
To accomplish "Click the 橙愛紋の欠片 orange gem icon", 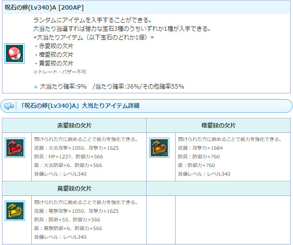I will [159, 148].
